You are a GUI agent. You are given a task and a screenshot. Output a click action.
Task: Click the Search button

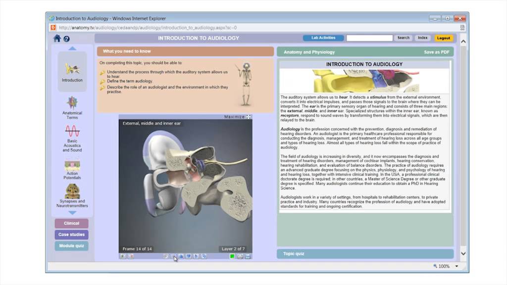tap(403, 38)
